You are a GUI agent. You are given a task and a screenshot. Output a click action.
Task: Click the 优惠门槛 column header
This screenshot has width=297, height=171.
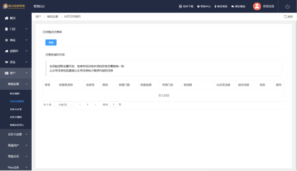click(x=124, y=85)
